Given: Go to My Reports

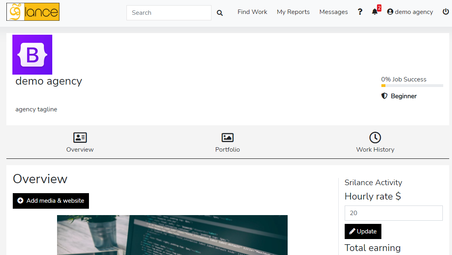Looking at the screenshot, I should click(x=293, y=12).
